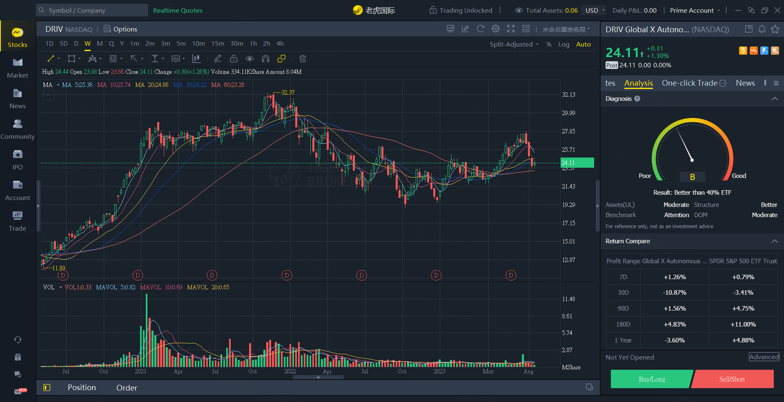Toggle Log scale on chart
784x402 pixels.
[563, 44]
